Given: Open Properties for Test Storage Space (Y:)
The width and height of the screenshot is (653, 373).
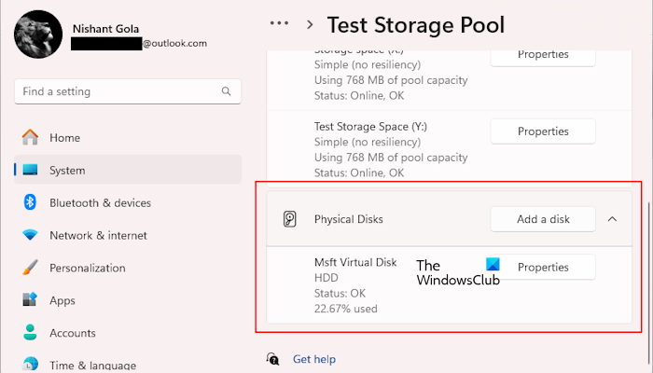Looking at the screenshot, I should 543,131.
